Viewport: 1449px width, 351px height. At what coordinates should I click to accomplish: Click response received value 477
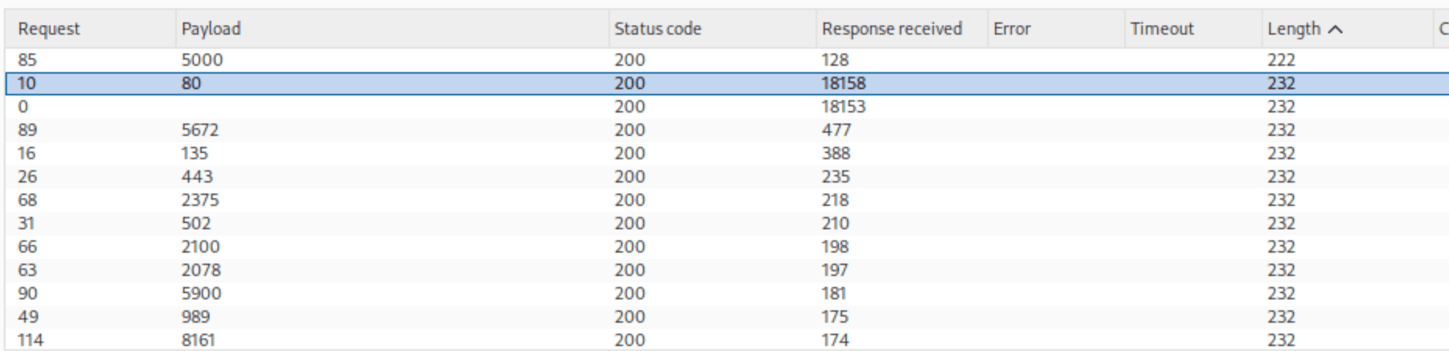pos(836,130)
